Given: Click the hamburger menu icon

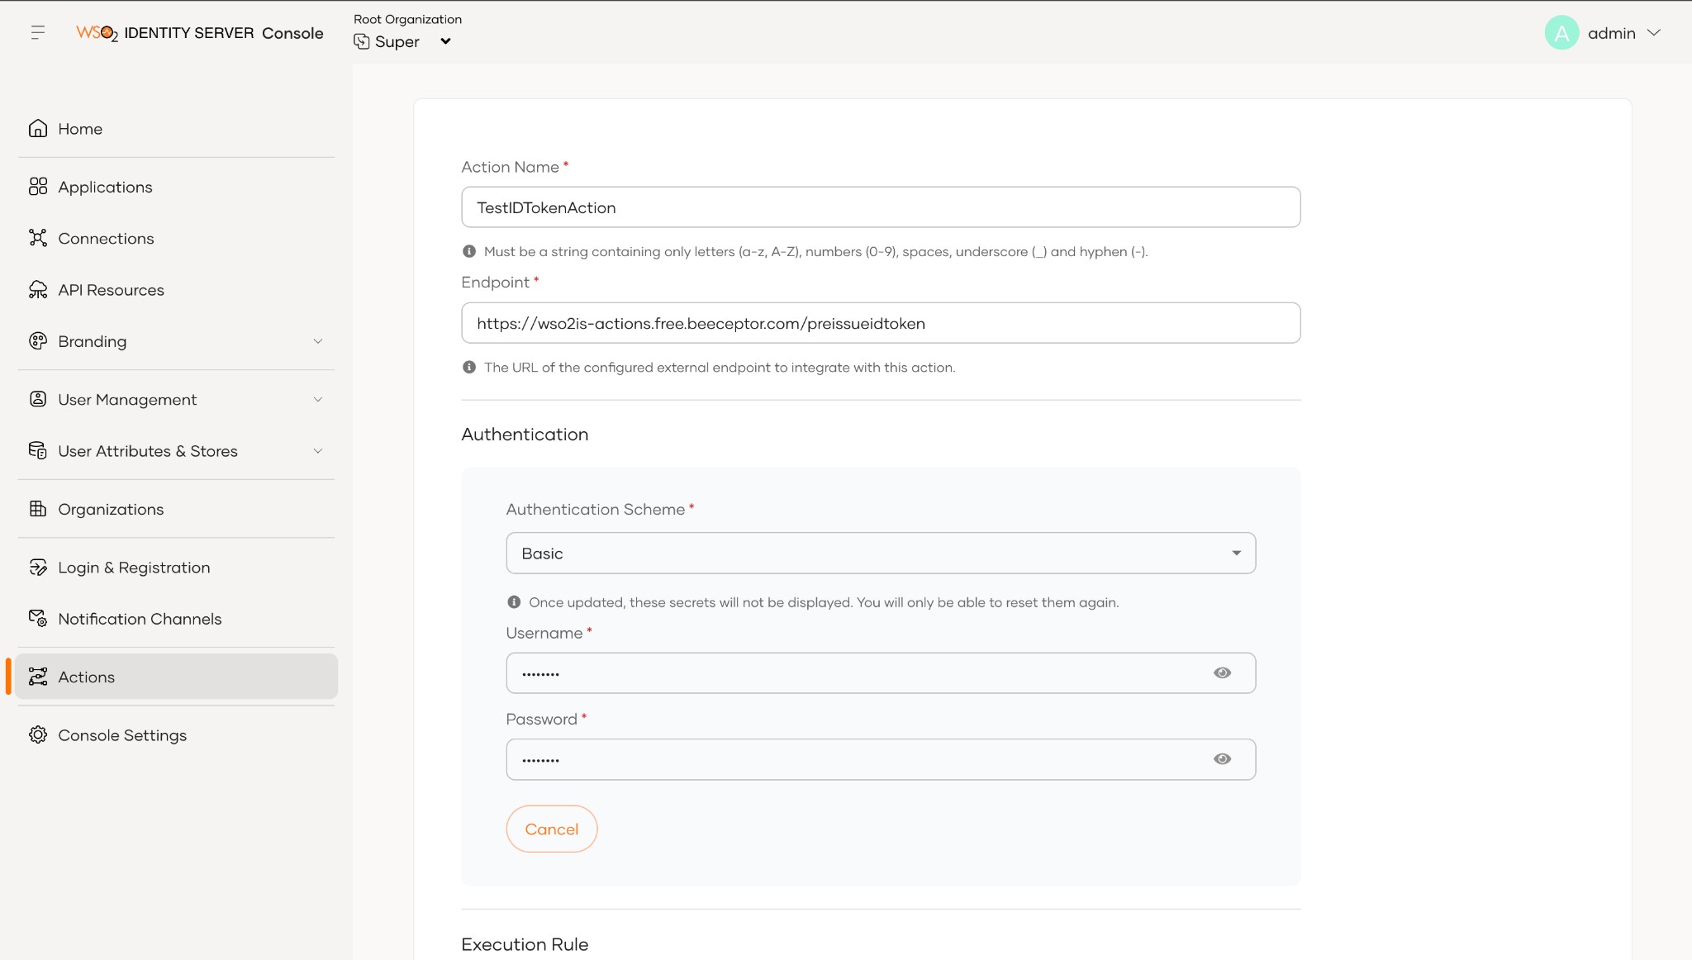Looking at the screenshot, I should click(37, 33).
